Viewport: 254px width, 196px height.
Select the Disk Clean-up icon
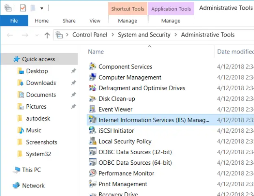[92, 99]
